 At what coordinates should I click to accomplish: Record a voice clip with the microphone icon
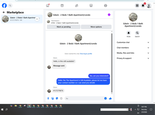[48, 98]
